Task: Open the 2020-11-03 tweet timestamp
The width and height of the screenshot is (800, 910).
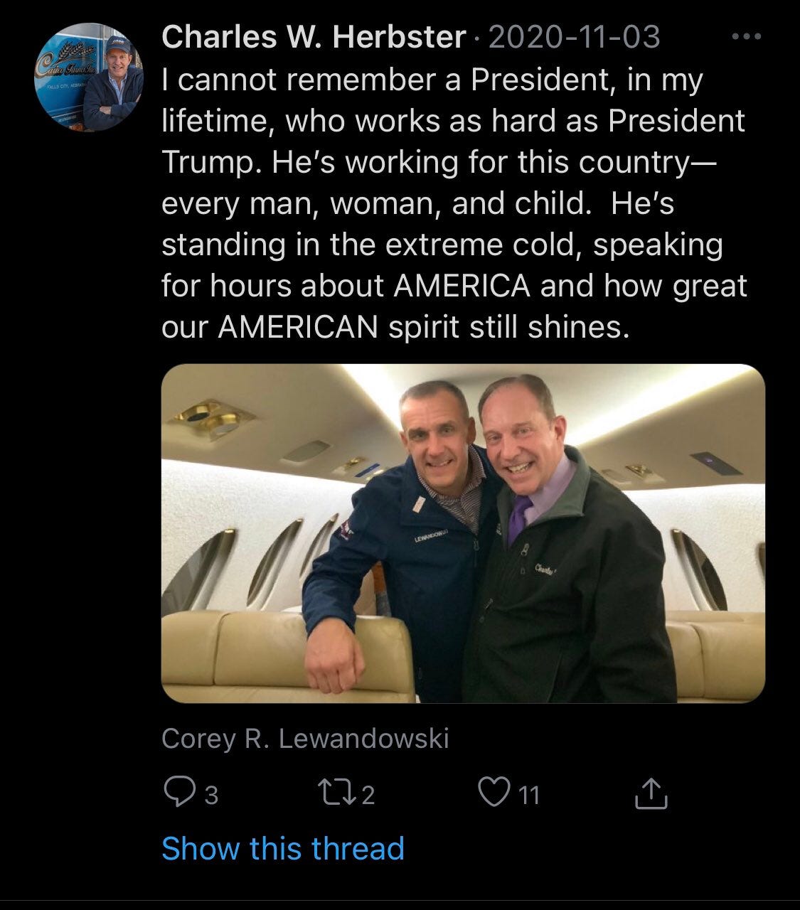Action: tap(575, 37)
